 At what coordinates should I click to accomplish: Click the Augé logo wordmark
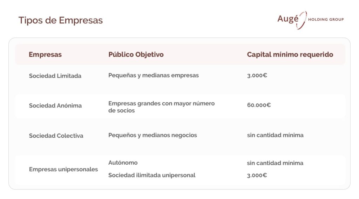(288, 19)
